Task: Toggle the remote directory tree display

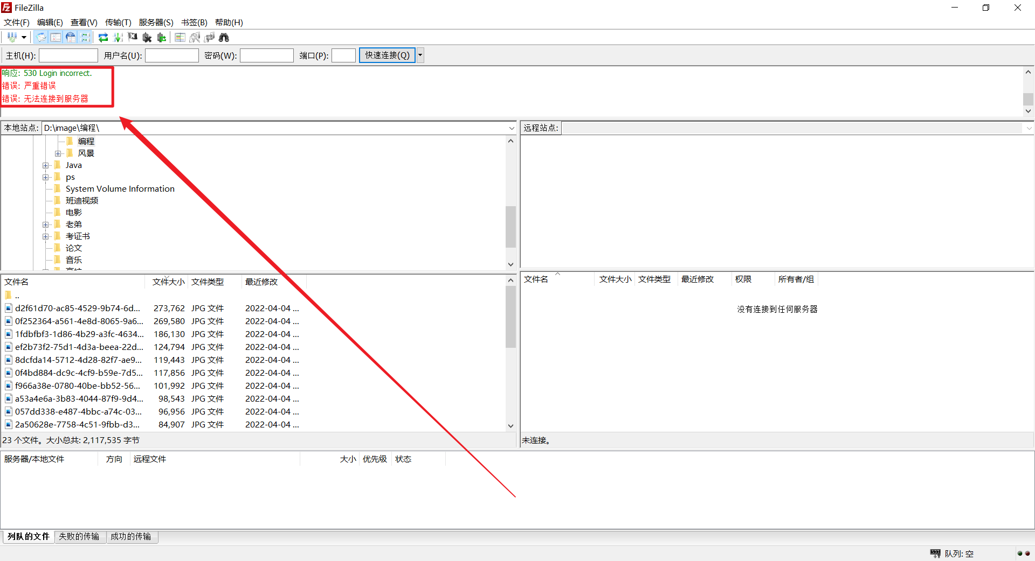Action: [71, 37]
